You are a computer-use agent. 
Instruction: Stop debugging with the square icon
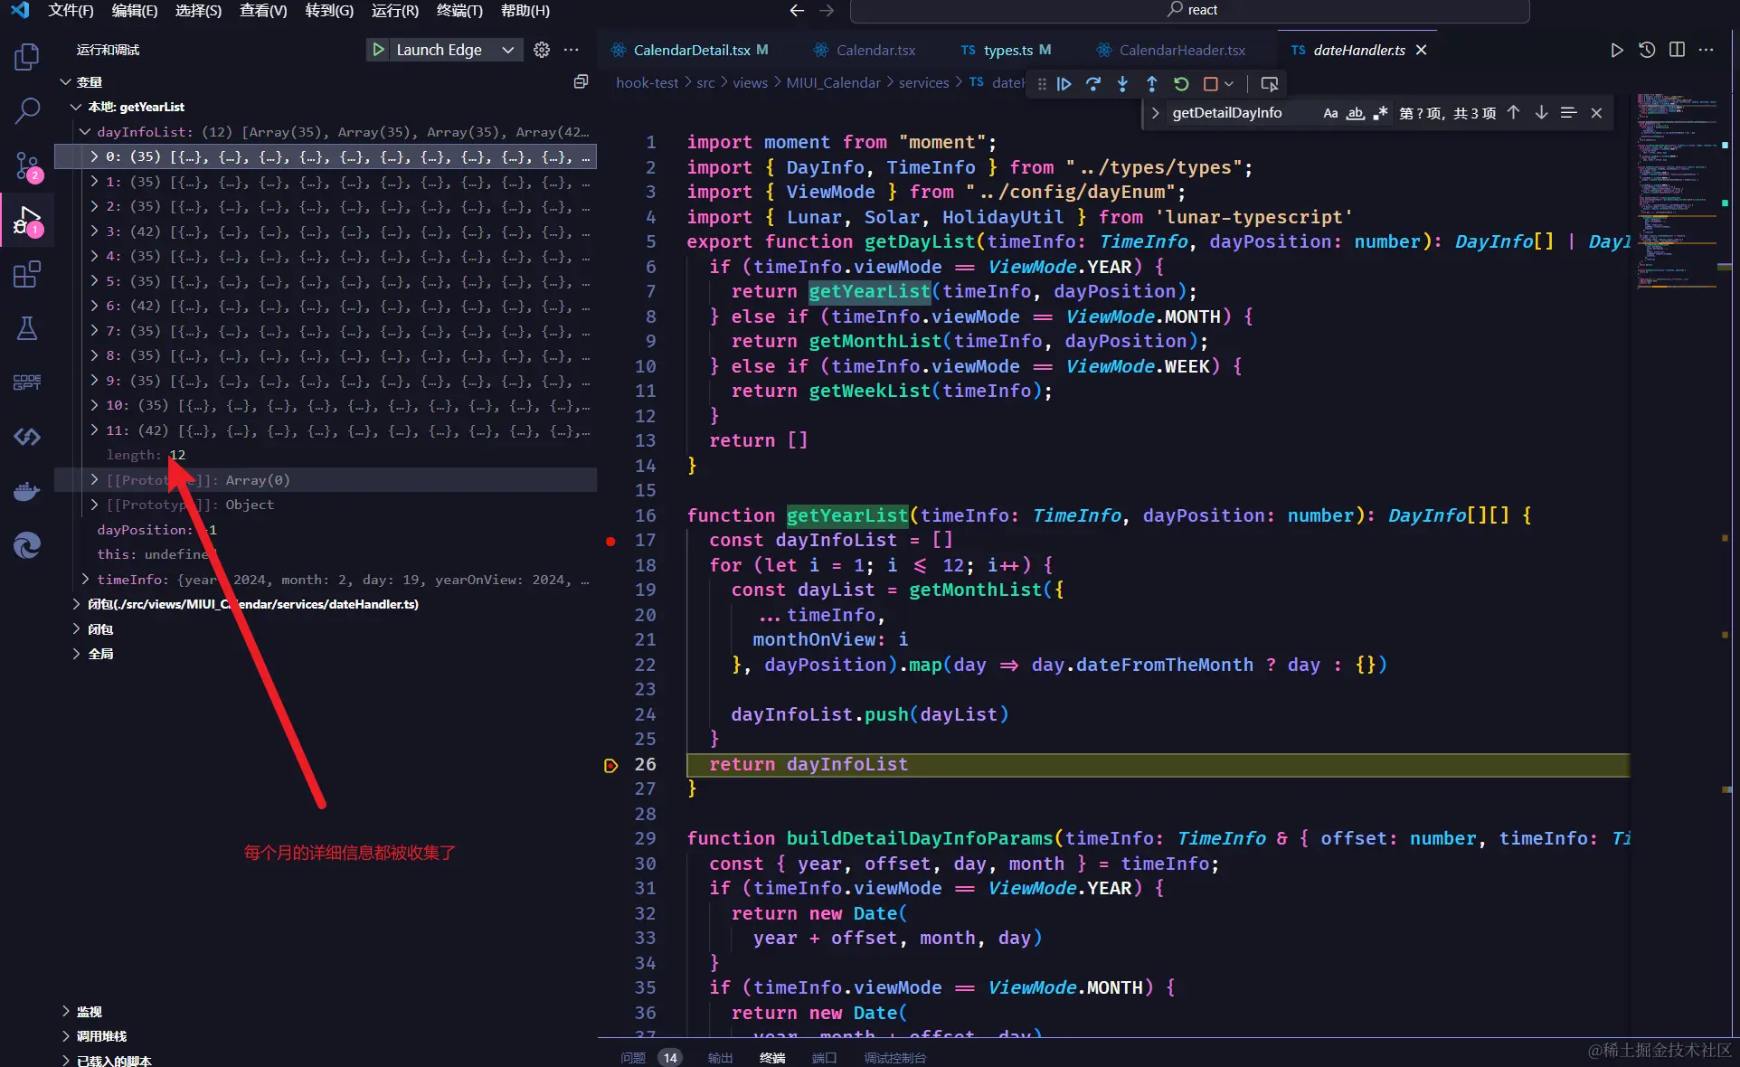point(1210,84)
